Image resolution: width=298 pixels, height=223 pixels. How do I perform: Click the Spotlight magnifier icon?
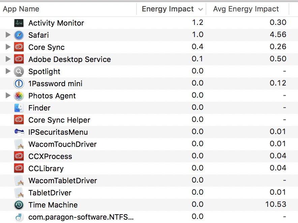pos(19,71)
